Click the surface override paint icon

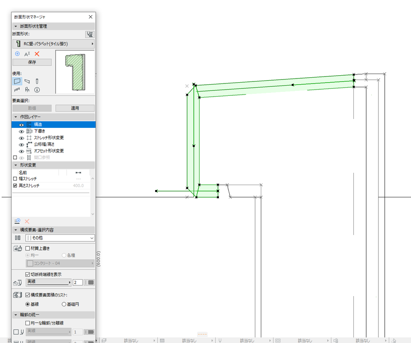pos(18,248)
